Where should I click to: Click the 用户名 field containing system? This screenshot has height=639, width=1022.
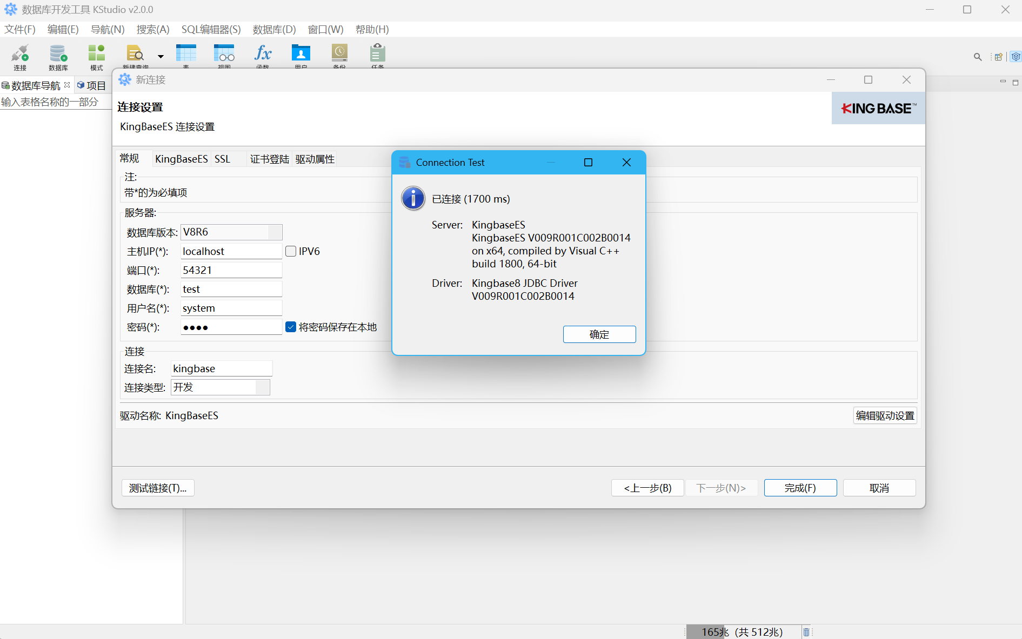231,308
